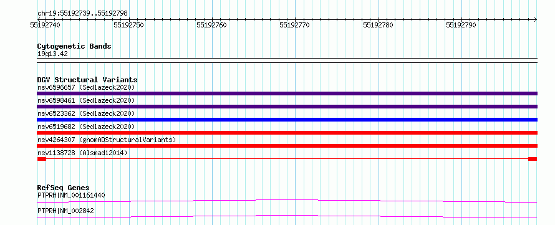Click the chr19:55192739..55192798 region label

pyautogui.click(x=82, y=14)
